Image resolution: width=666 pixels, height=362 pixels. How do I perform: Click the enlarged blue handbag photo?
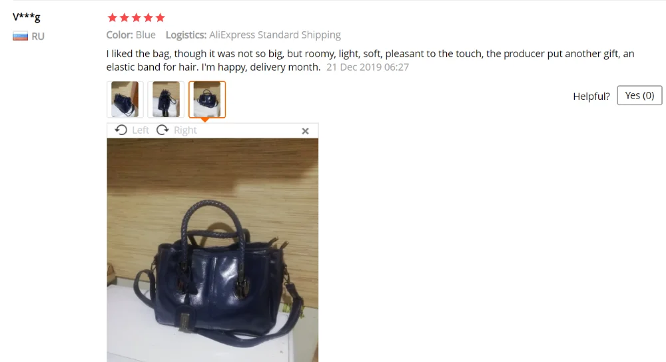(x=212, y=250)
